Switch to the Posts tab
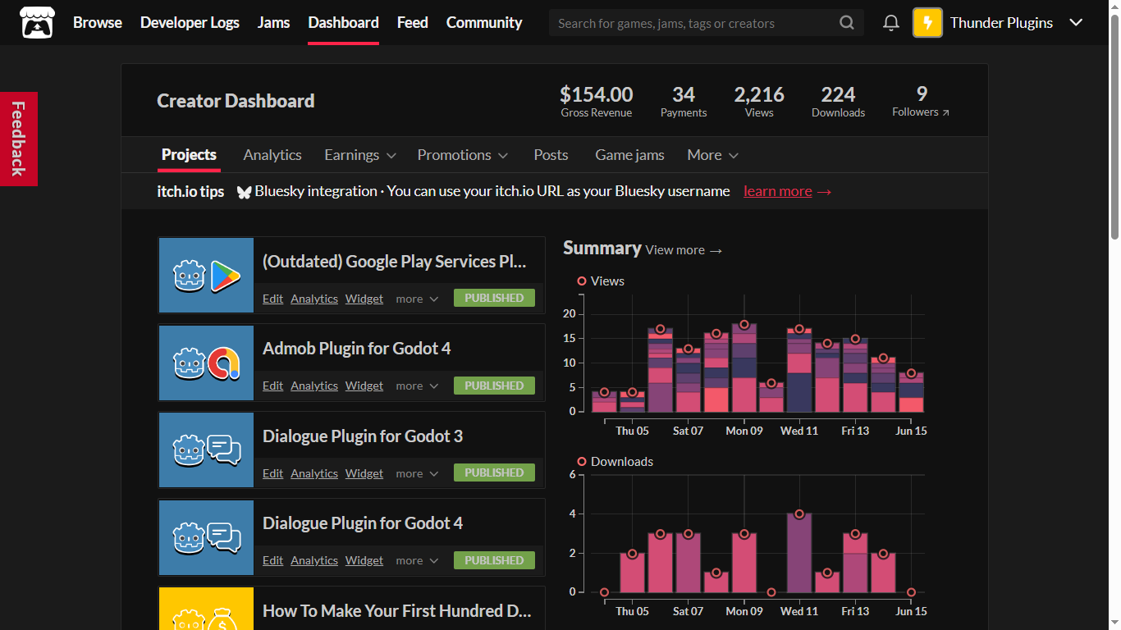 tap(551, 155)
